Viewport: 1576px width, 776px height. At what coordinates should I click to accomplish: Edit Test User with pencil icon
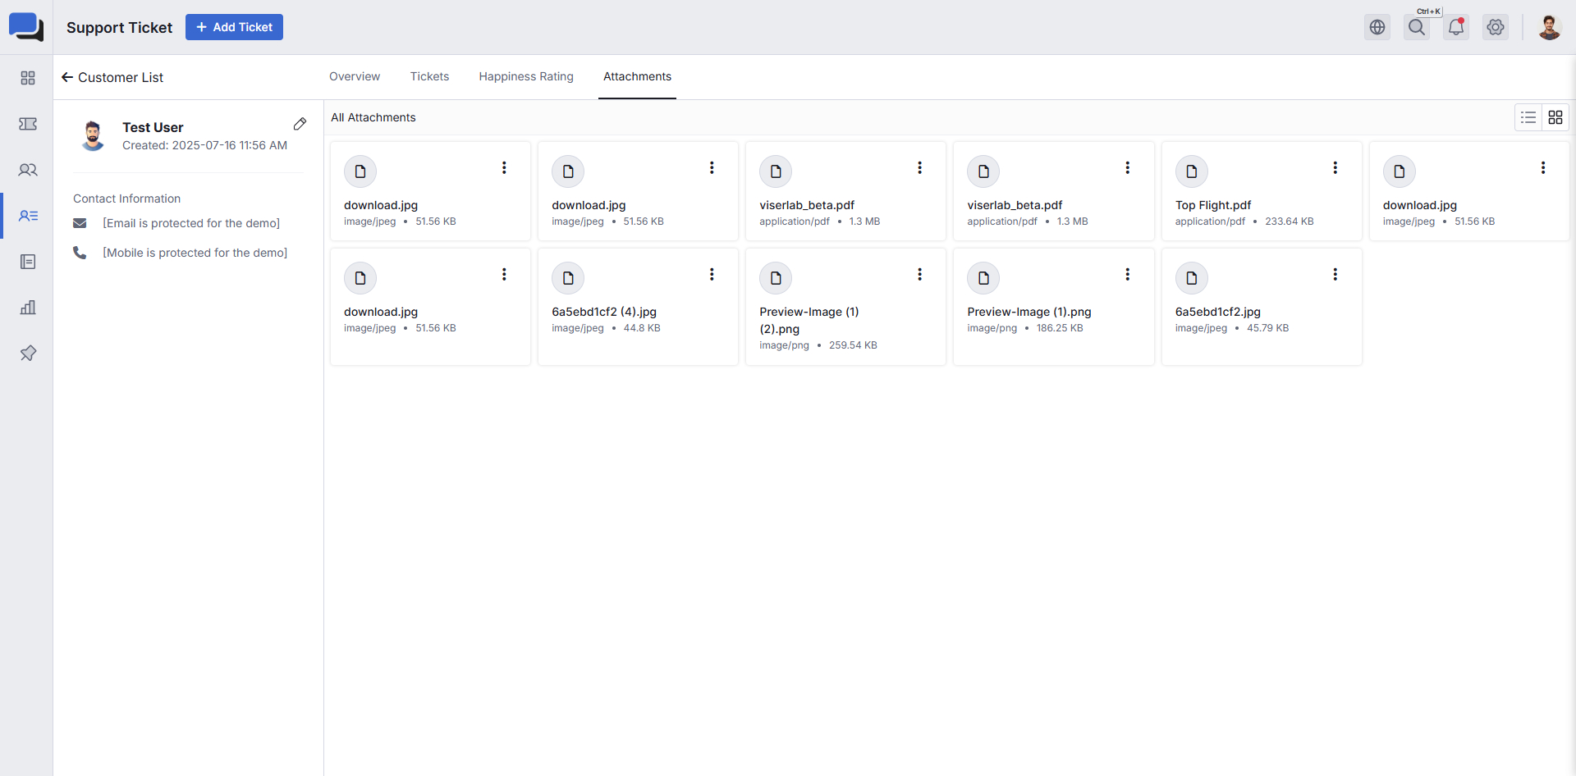(300, 124)
